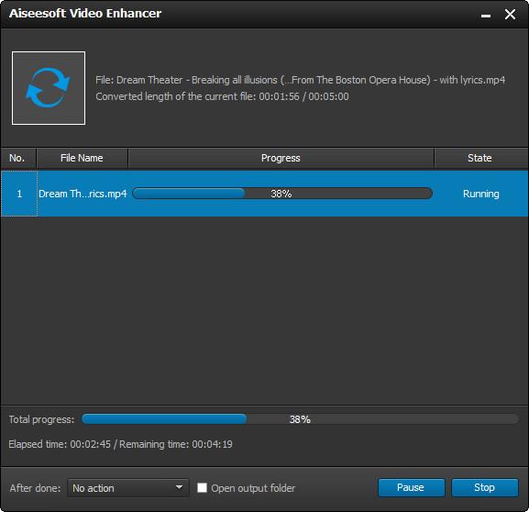The height and width of the screenshot is (512, 529).
Task: Click the File Name column header
Action: coord(82,158)
